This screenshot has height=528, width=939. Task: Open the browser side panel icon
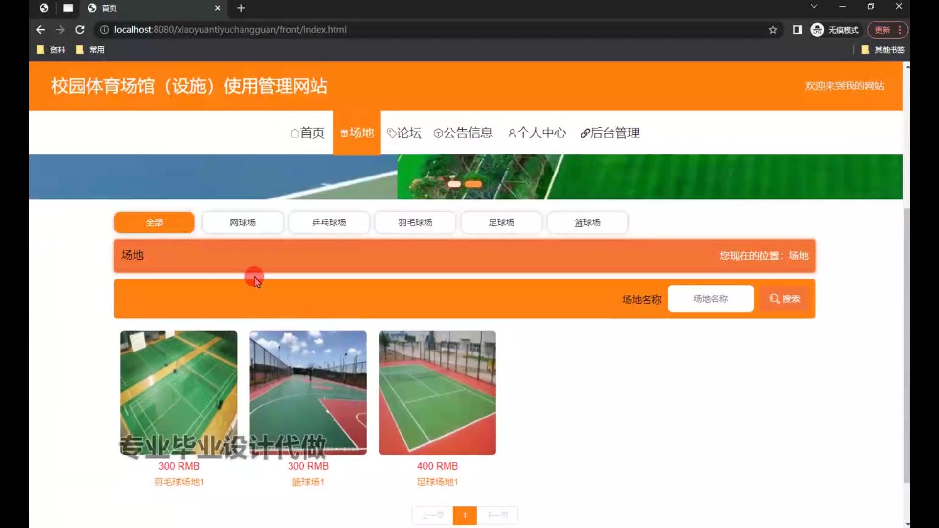pyautogui.click(x=797, y=30)
